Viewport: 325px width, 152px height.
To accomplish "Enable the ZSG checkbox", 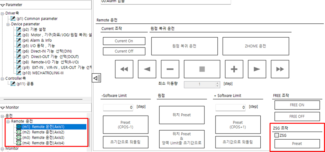I will [x=277, y=135].
